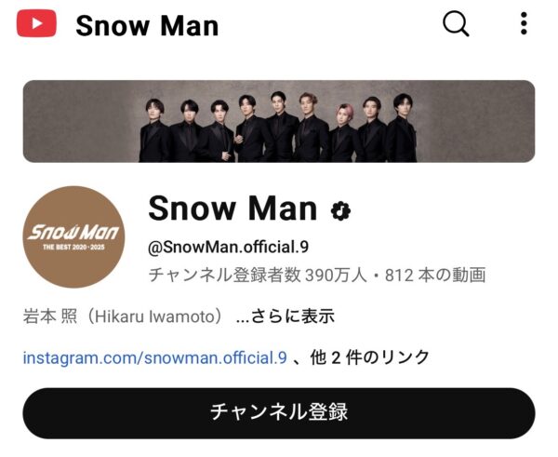
Task: Tap 岩本 照 (Hikaru Iwamoto) description text
Action: coord(124,316)
